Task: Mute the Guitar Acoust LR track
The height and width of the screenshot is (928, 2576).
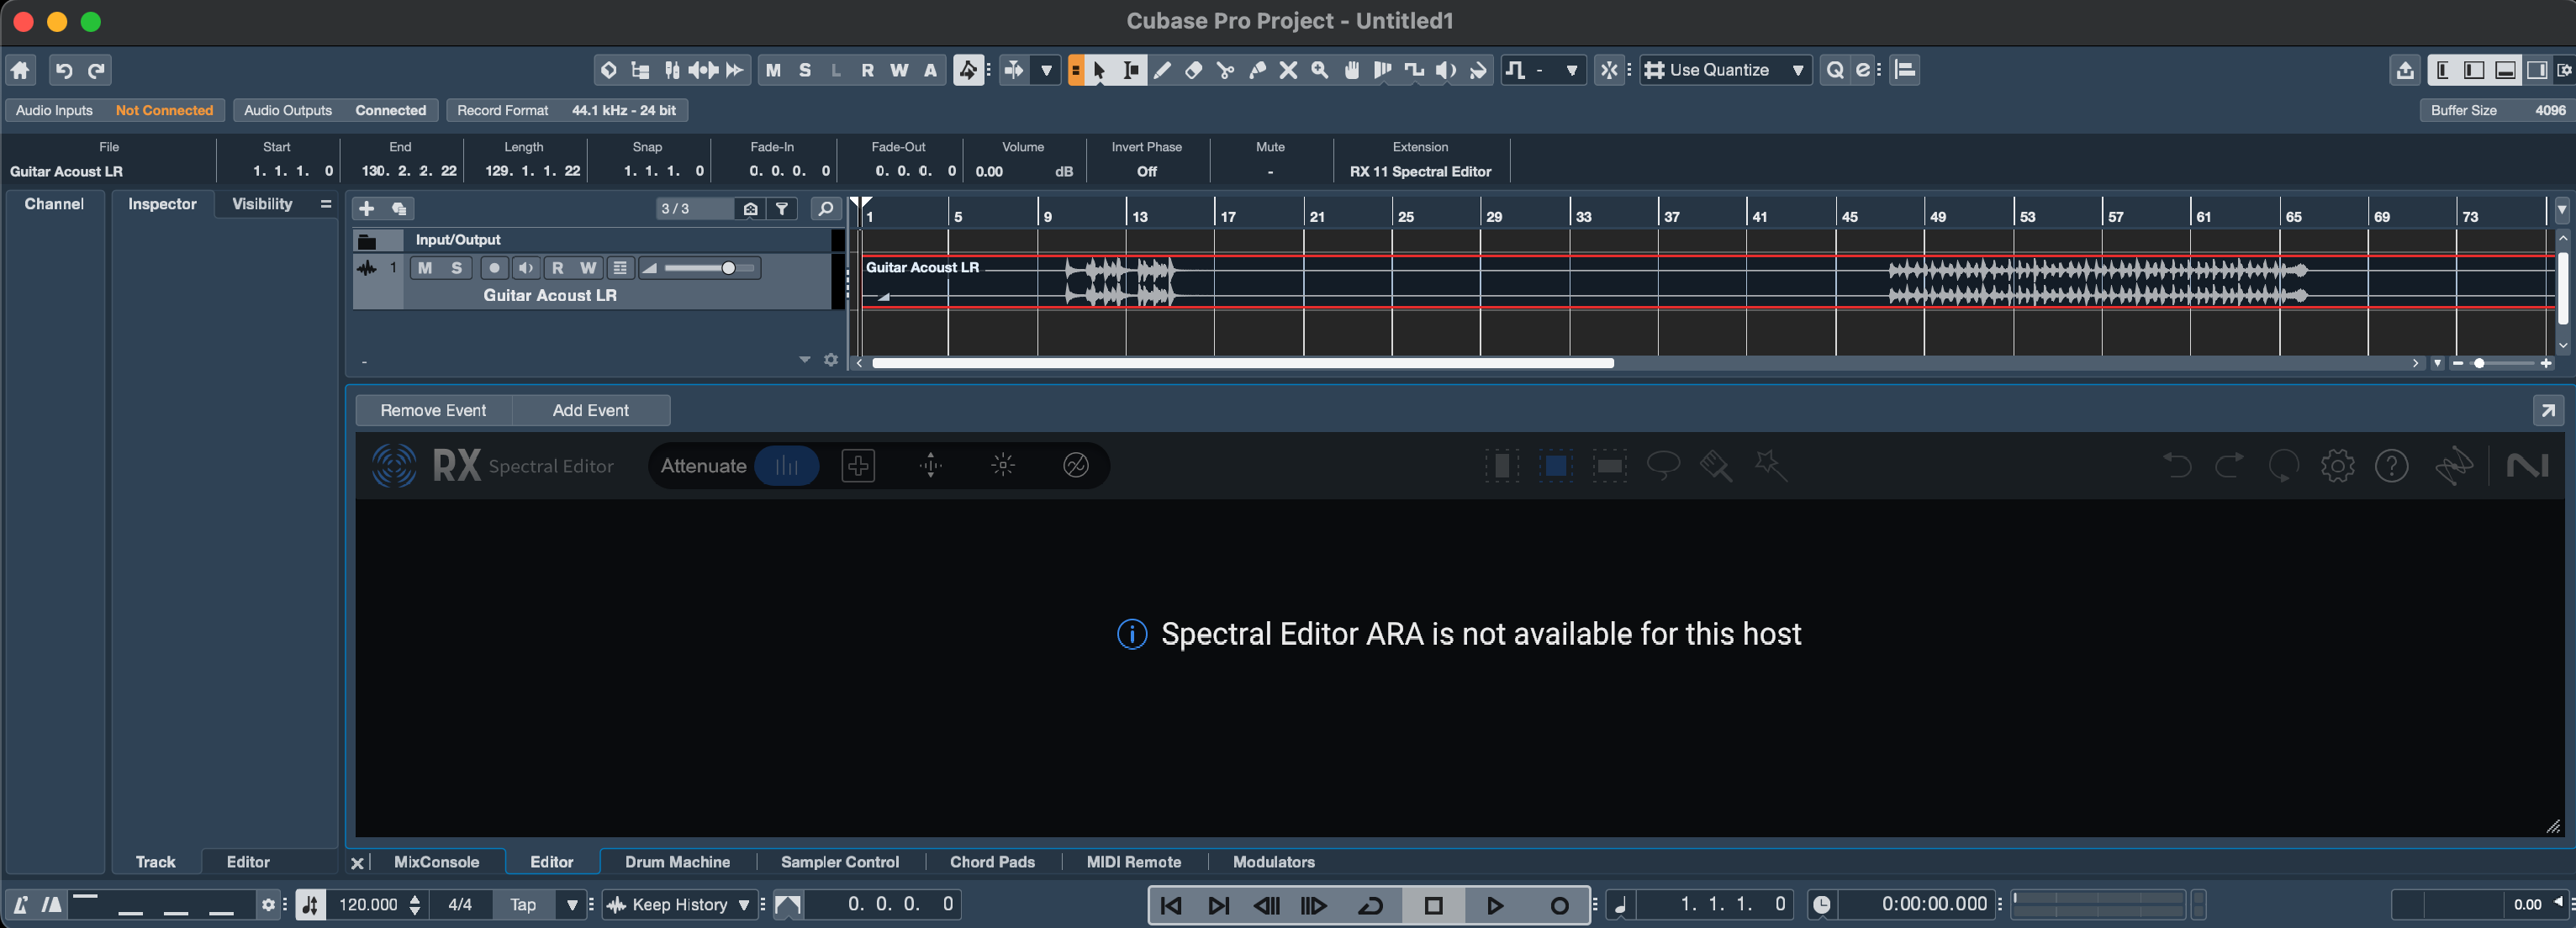Action: click(x=425, y=268)
